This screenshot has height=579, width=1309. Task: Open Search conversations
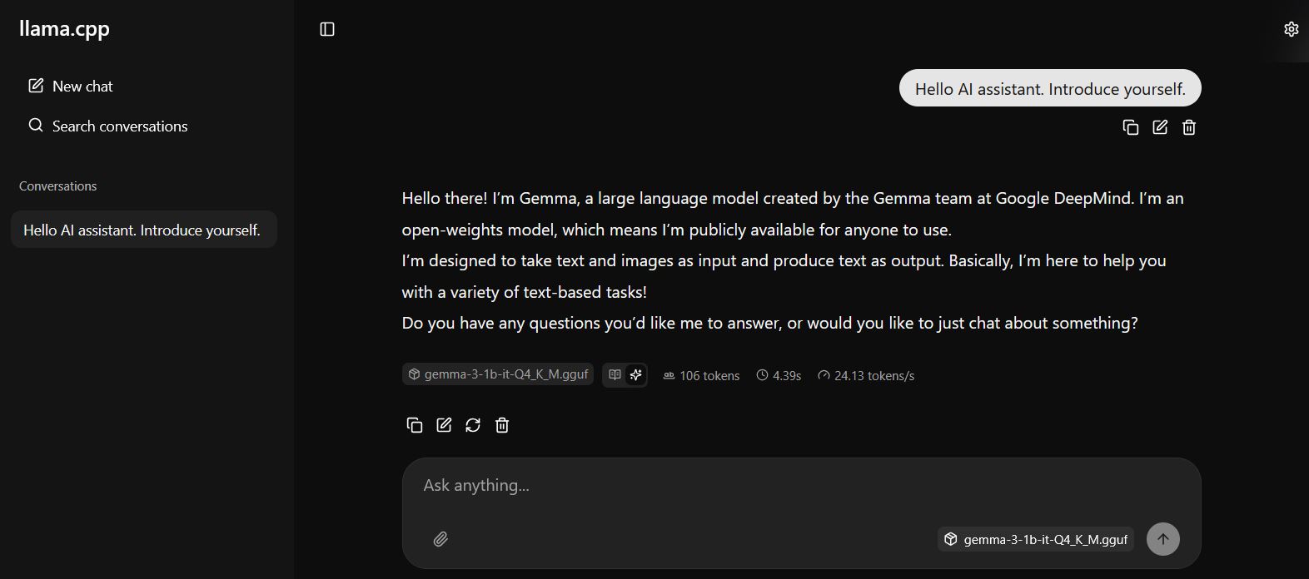108,126
